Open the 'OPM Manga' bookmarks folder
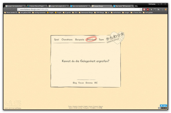This screenshot has height=113, width=171. pos(99,12)
